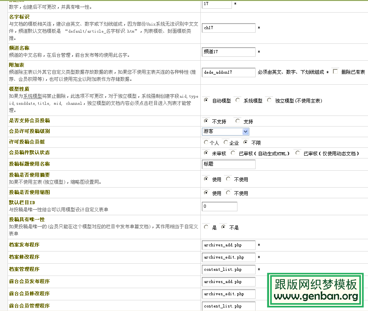Select the 系统模型 radio button
Screen dimensions: 368x311
[x=237, y=100]
